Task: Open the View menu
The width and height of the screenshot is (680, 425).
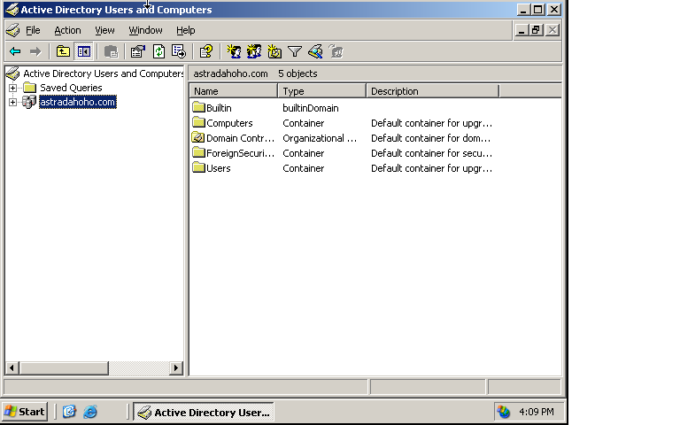Action: pyautogui.click(x=104, y=30)
